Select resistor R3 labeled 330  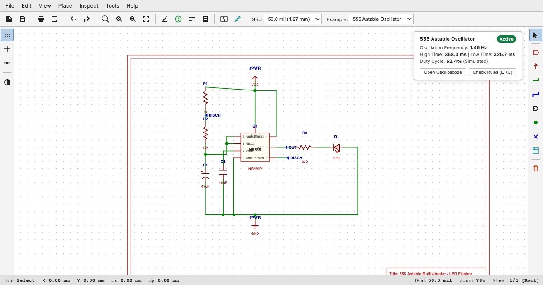pyautogui.click(x=305, y=147)
